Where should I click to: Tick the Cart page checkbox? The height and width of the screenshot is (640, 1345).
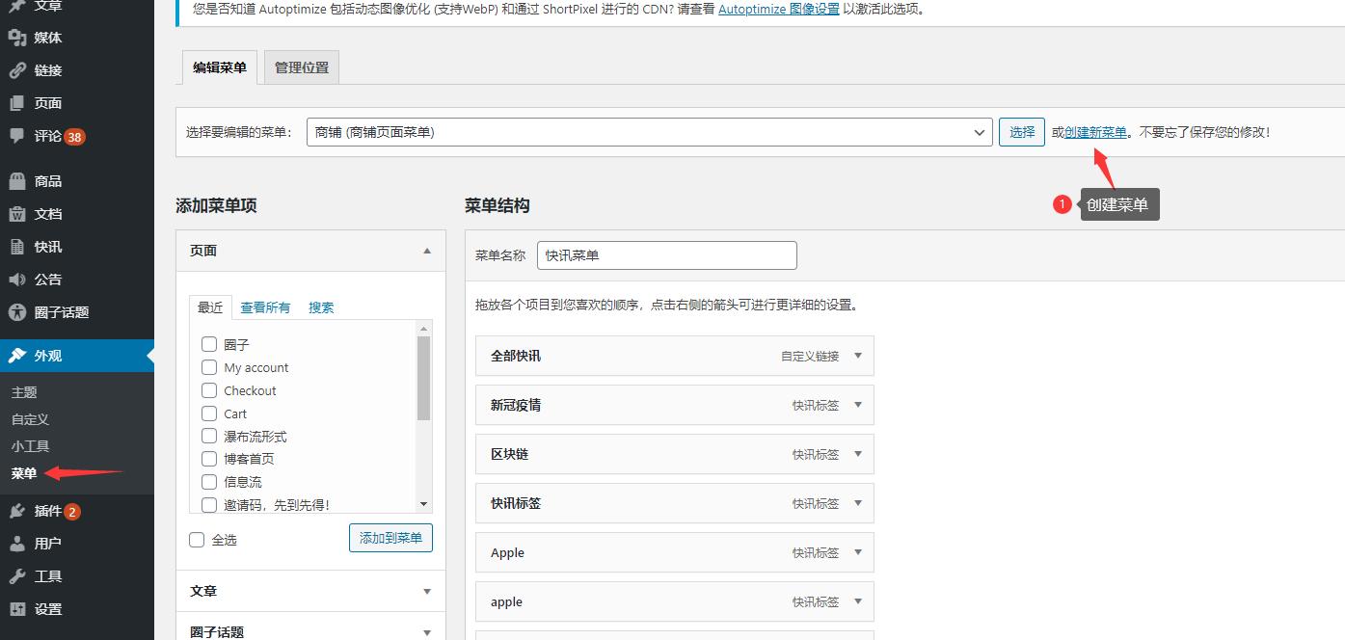pyautogui.click(x=209, y=413)
